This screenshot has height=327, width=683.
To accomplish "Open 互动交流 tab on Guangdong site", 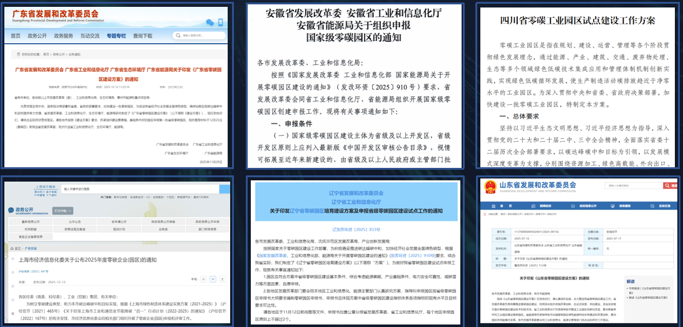I will pos(89,36).
